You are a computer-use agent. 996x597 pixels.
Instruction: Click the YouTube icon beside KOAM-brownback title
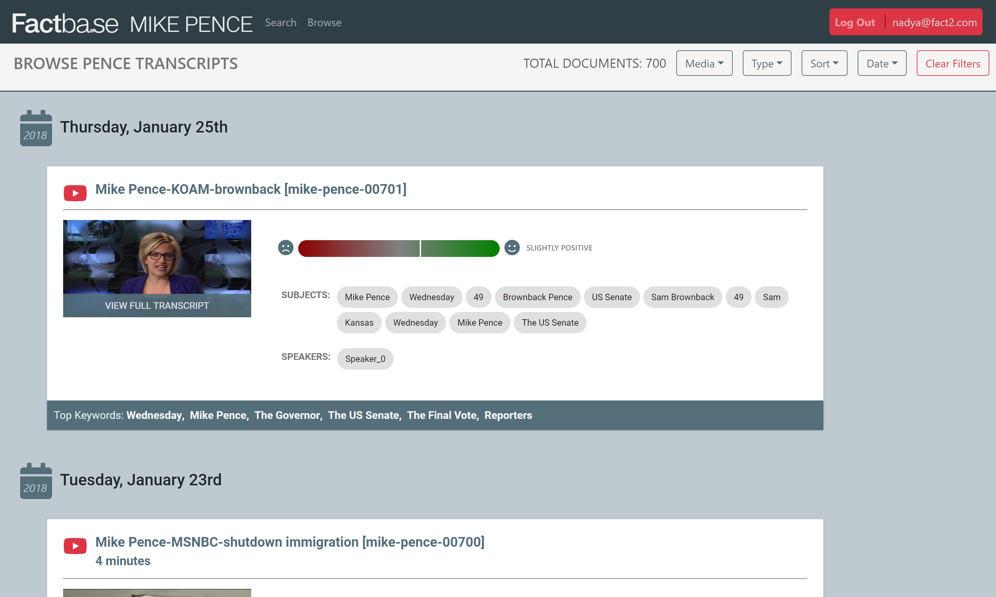(x=75, y=193)
